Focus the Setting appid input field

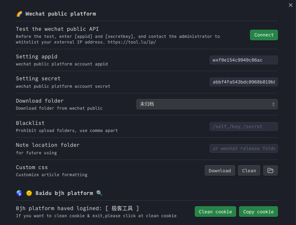(x=243, y=60)
